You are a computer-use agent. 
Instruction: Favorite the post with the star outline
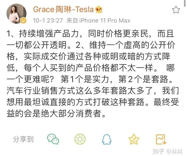click(176, 10)
